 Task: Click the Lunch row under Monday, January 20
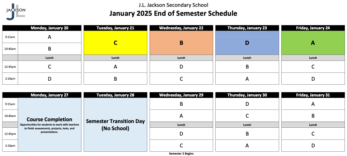[x=49, y=58]
